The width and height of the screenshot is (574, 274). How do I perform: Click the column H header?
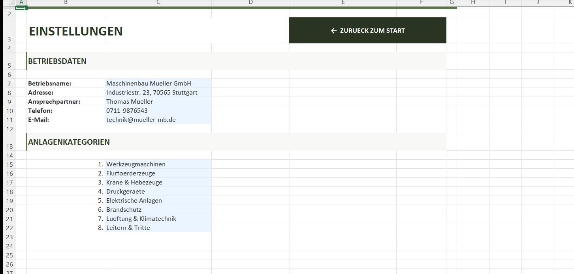click(x=473, y=3)
